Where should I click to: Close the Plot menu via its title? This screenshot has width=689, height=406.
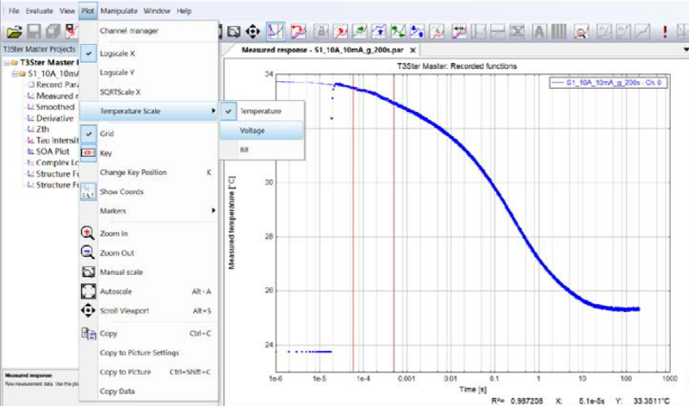click(88, 11)
